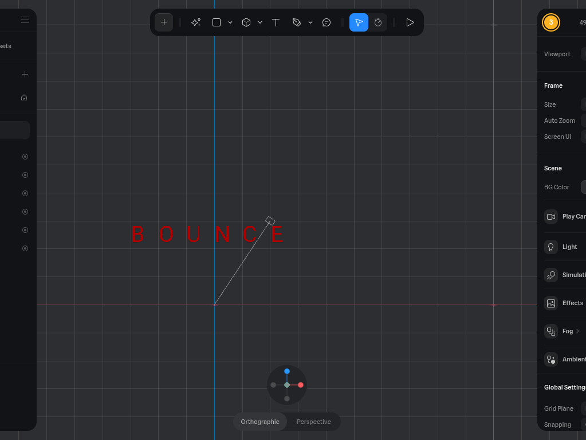Click the Viewport label
This screenshot has height=440, width=586.
coord(557,54)
